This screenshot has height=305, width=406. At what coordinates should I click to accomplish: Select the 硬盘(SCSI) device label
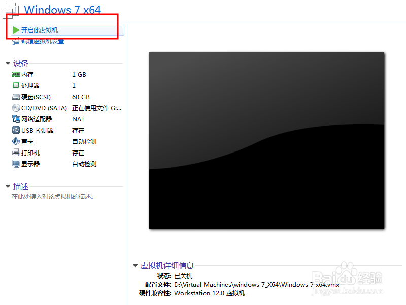(x=36, y=97)
